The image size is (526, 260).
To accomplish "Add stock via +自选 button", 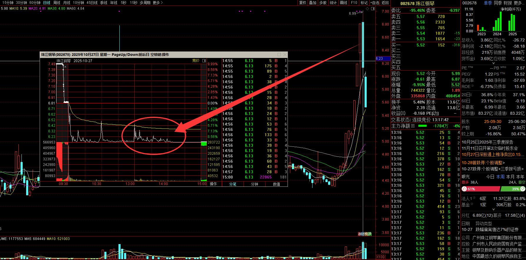I will tap(375, 3).
